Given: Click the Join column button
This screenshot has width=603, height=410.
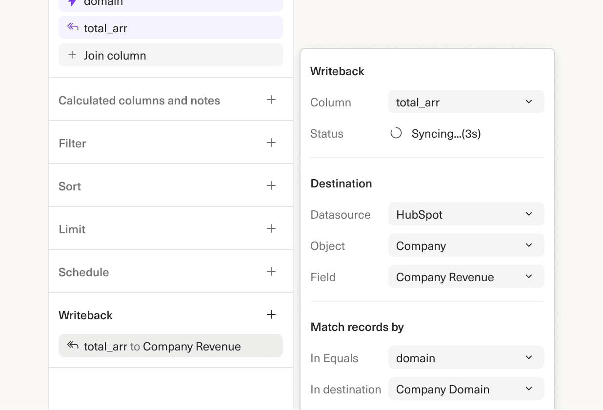Looking at the screenshot, I should click(170, 55).
